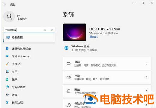Click the Bluetooth icon in sidebar
This screenshot has height=108, width=156.
coord(7,49)
